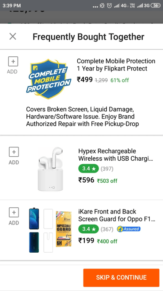Tap the alarm clock status icon
Screen dimensions: 163x291
(109, 6)
